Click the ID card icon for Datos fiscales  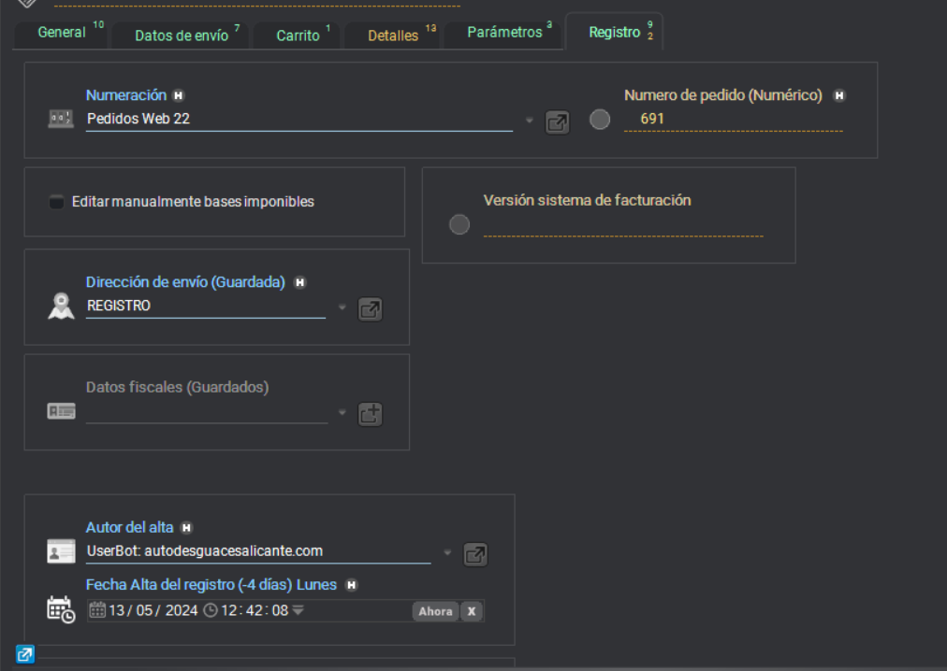[60, 409]
